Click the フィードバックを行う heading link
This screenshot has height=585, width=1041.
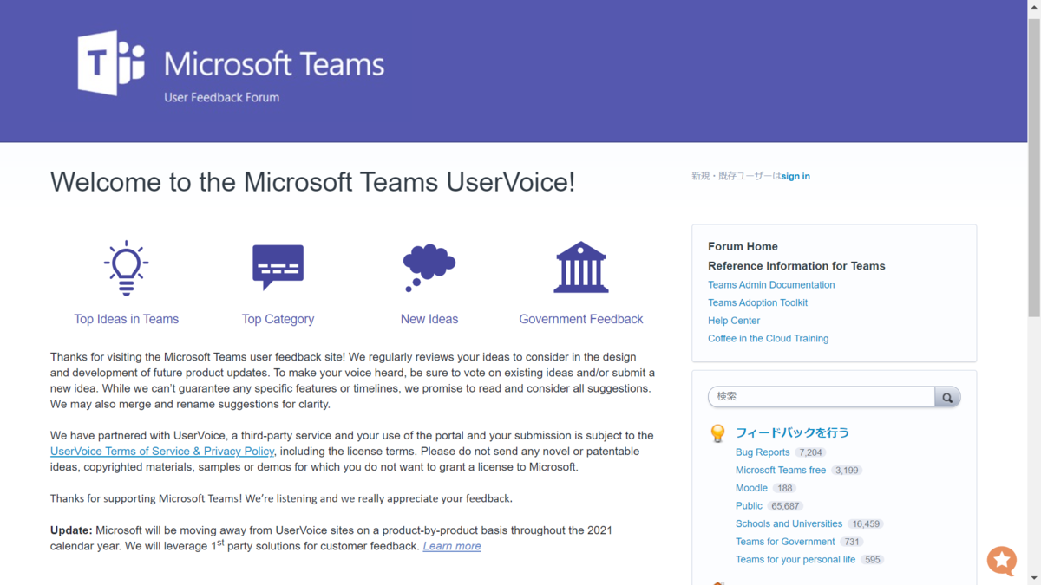click(792, 432)
